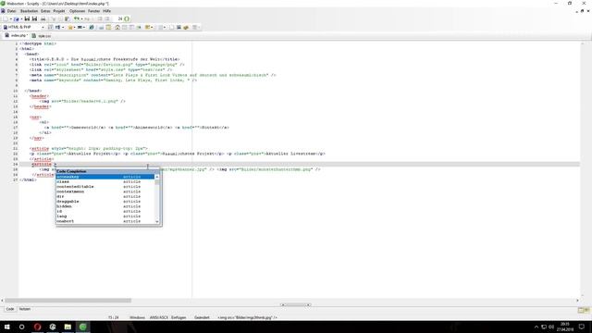Viewport: 592px width, 333px height.
Task: Click the Geändert status entry
Action: coord(202,317)
